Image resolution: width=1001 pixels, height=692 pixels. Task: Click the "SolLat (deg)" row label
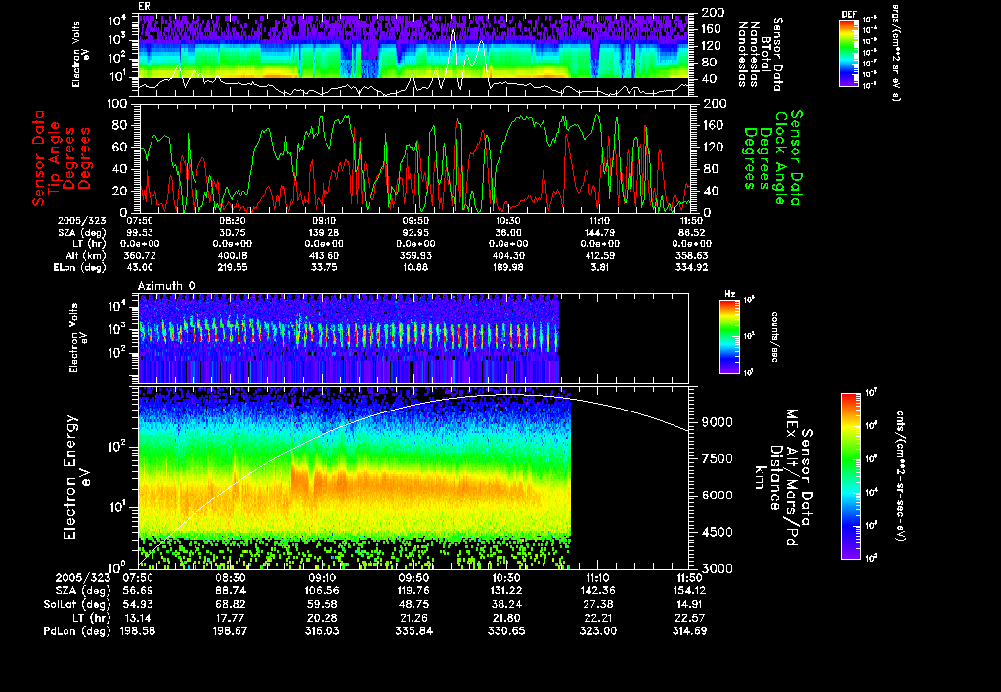pyautogui.click(x=77, y=605)
